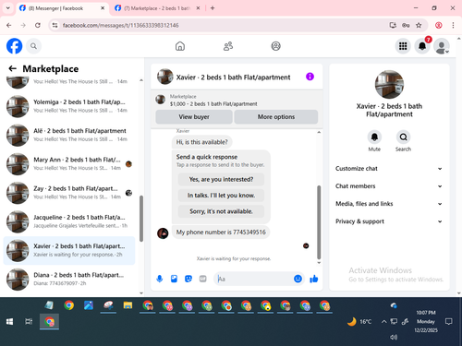Click More options button

tap(276, 117)
